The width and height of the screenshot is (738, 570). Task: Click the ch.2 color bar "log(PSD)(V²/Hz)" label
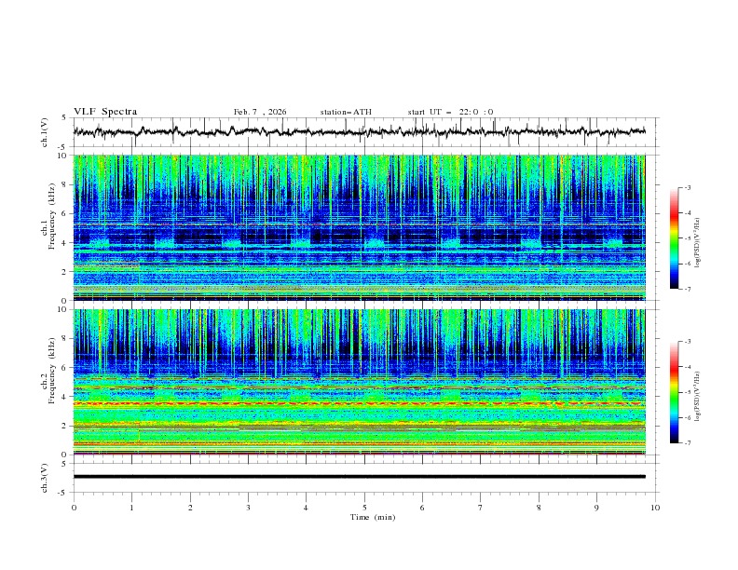tap(697, 397)
